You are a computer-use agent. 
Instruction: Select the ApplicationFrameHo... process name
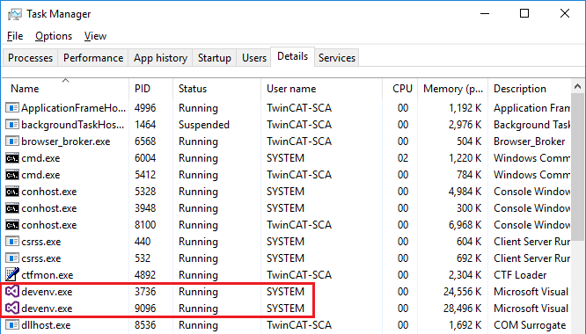coord(73,108)
